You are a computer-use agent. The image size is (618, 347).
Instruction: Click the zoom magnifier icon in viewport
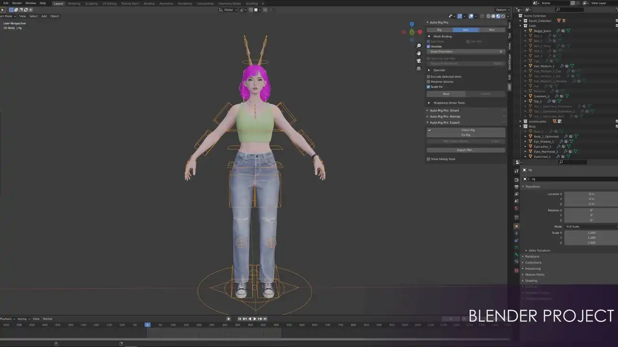pyautogui.click(x=419, y=46)
